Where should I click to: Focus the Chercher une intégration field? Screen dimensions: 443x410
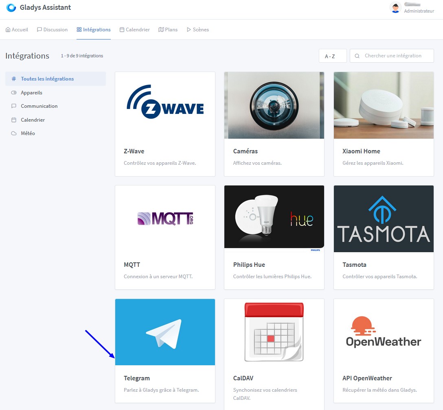[395, 56]
